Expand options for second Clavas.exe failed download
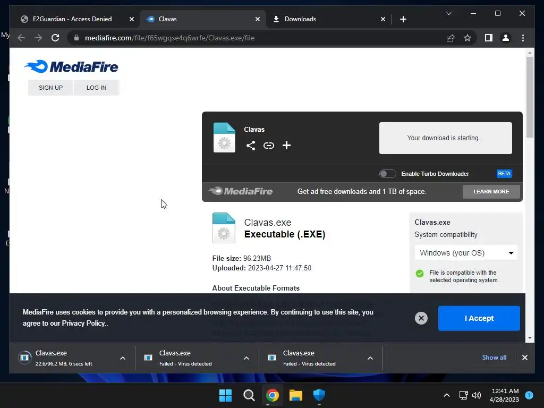 click(246, 358)
